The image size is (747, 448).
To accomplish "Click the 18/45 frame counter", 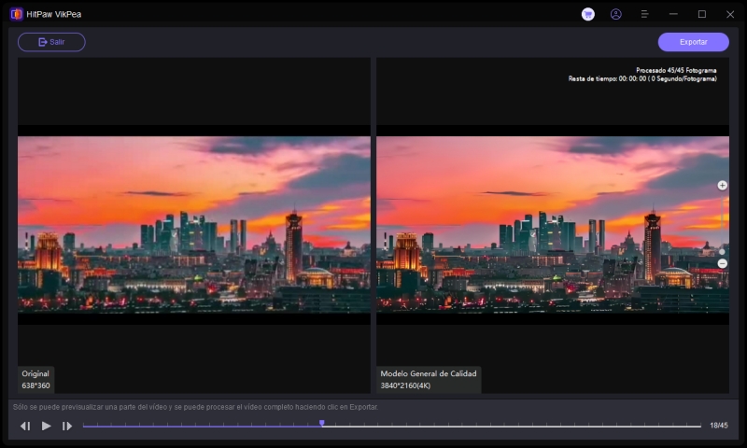I will click(718, 426).
